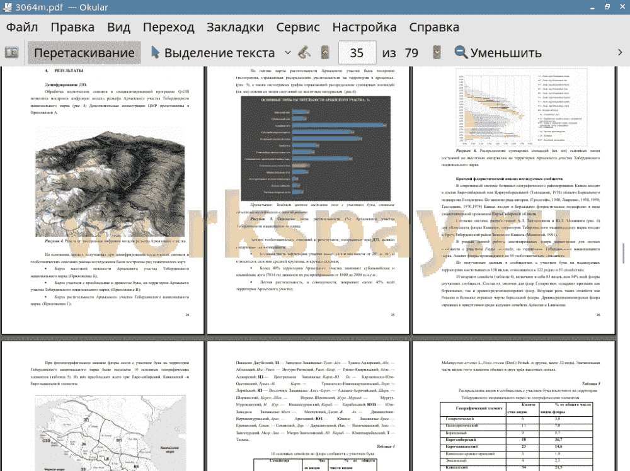Viewport: 630px width, 471px height.
Task: Click the vertical scrollbar handle
Action: pyautogui.click(x=624, y=253)
